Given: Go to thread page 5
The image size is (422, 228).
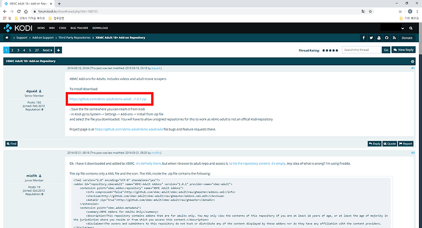Looking at the screenshot, I should coord(30,50).
